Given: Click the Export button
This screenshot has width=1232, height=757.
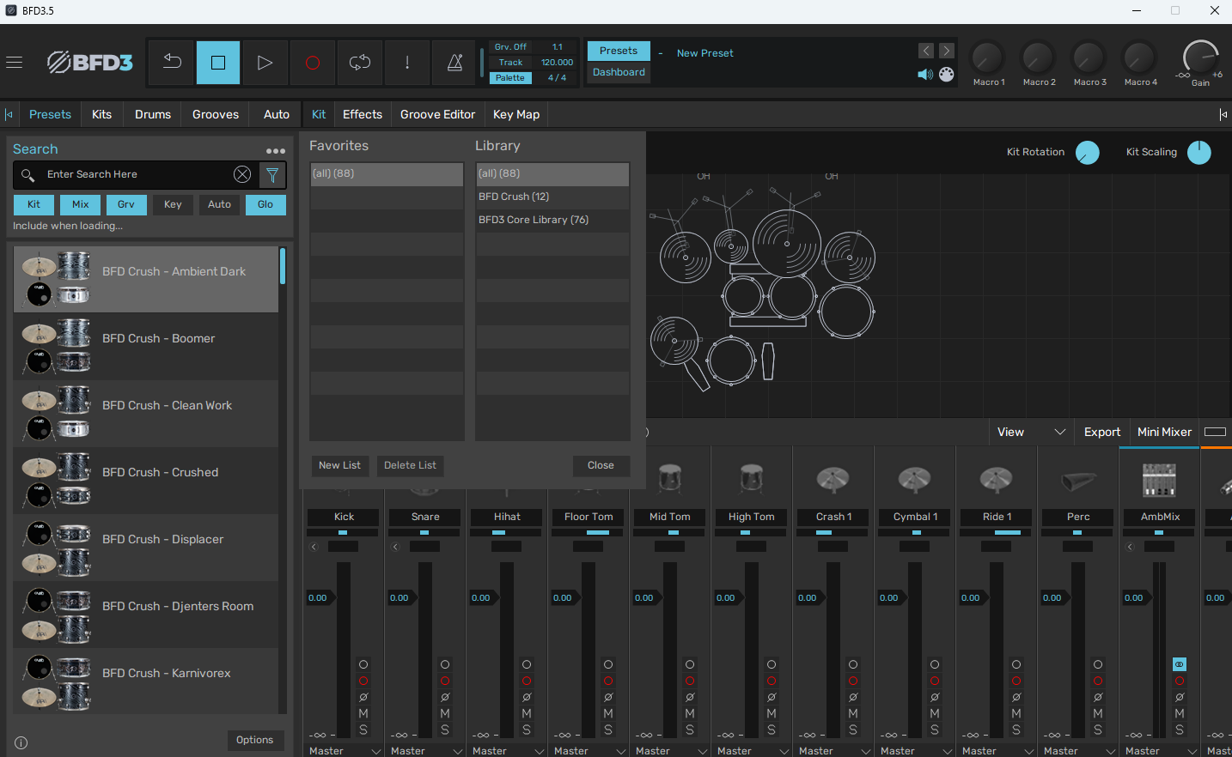Looking at the screenshot, I should point(1102,432).
